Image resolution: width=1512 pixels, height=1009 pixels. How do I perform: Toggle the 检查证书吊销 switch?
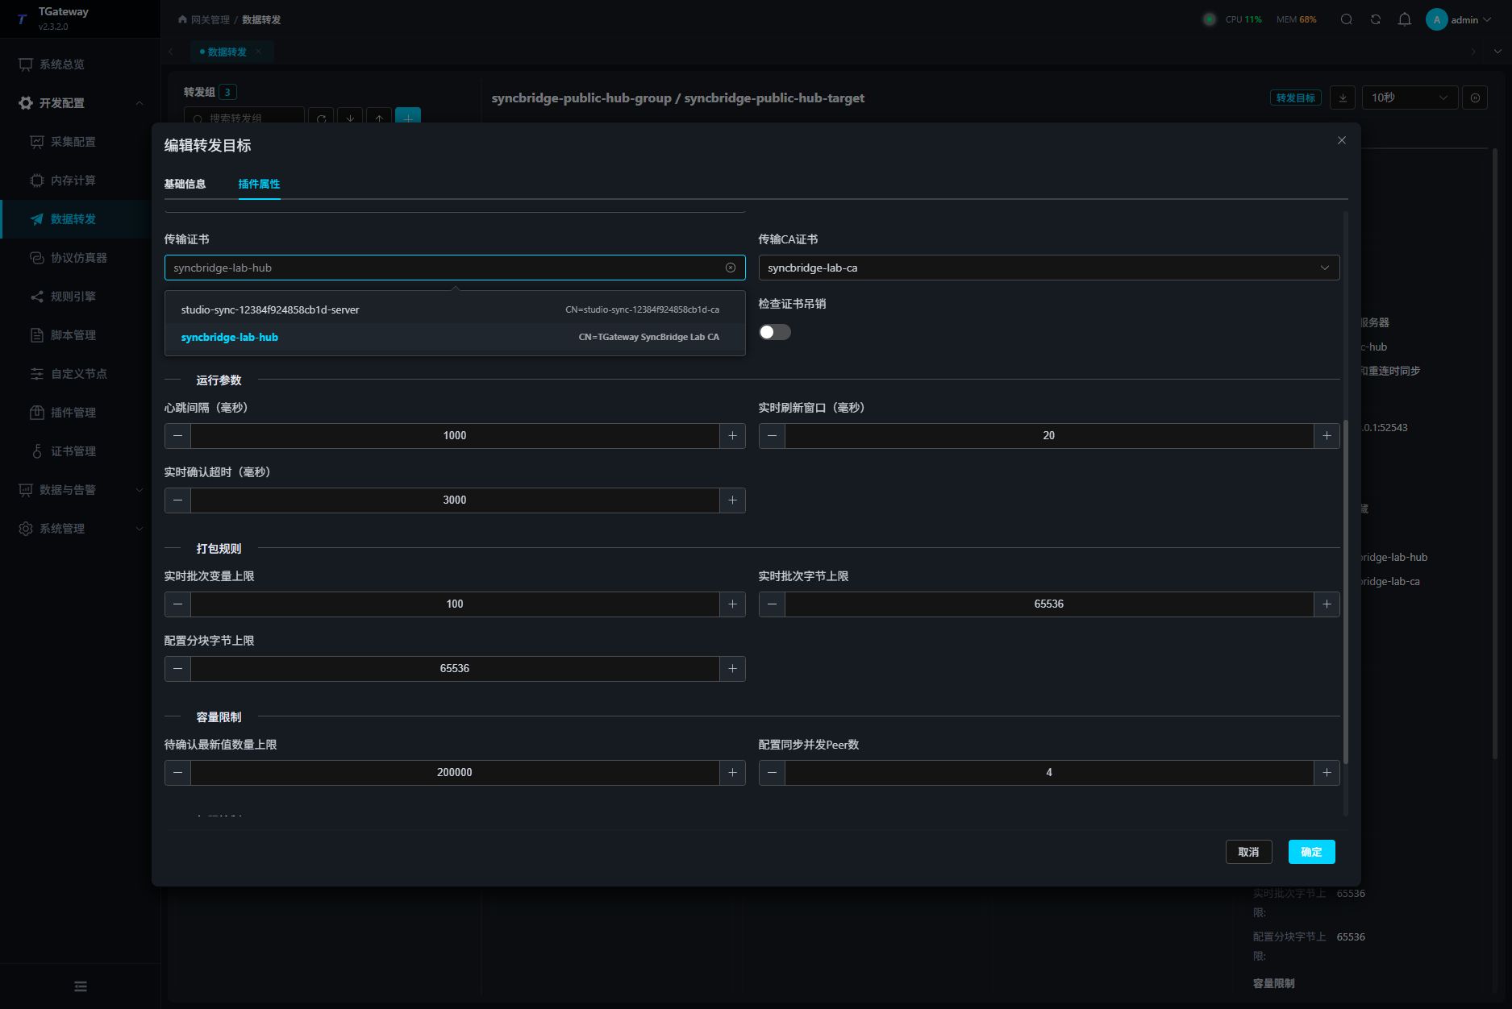click(x=775, y=332)
